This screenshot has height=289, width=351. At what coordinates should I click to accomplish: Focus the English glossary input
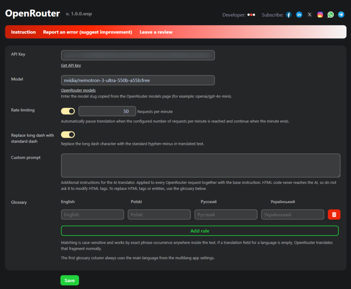pos(92,215)
